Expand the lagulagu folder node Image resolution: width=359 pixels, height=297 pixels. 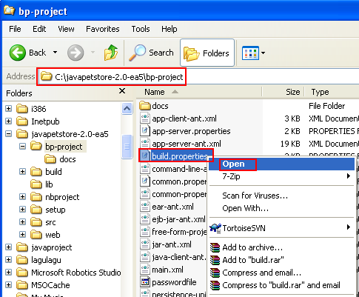(8, 260)
